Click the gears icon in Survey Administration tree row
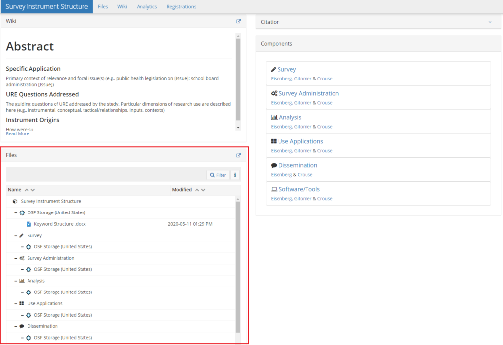This screenshot has height=345, width=503. point(22,258)
